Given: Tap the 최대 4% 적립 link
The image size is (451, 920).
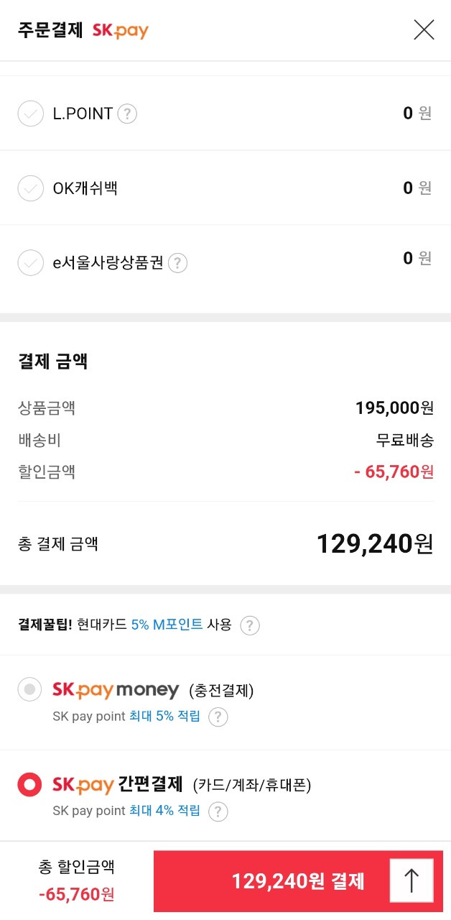Looking at the screenshot, I should tap(164, 811).
